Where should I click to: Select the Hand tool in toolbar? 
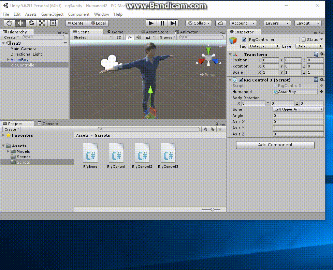(10, 23)
